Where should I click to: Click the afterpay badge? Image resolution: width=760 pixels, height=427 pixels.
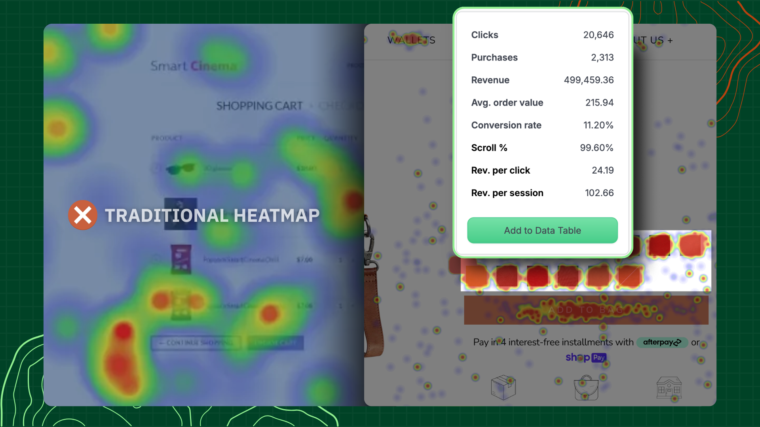tap(662, 342)
